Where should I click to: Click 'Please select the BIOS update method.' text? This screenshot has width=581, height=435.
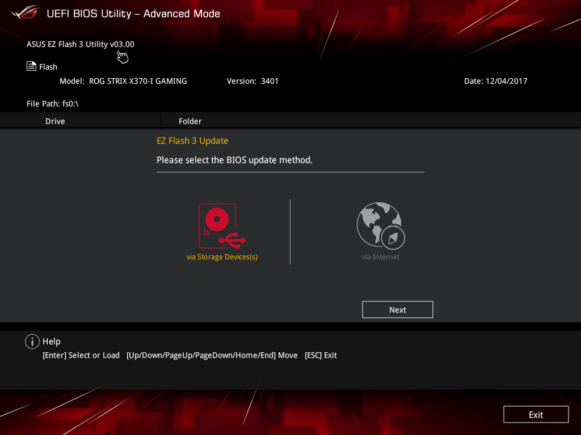pos(234,160)
